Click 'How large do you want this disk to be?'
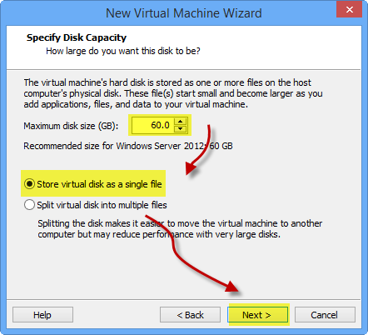The height and width of the screenshot is (335, 368). coord(123,51)
